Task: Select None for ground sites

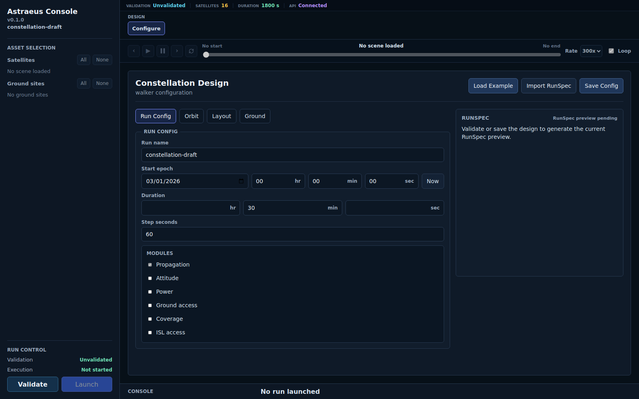Action: (x=102, y=83)
